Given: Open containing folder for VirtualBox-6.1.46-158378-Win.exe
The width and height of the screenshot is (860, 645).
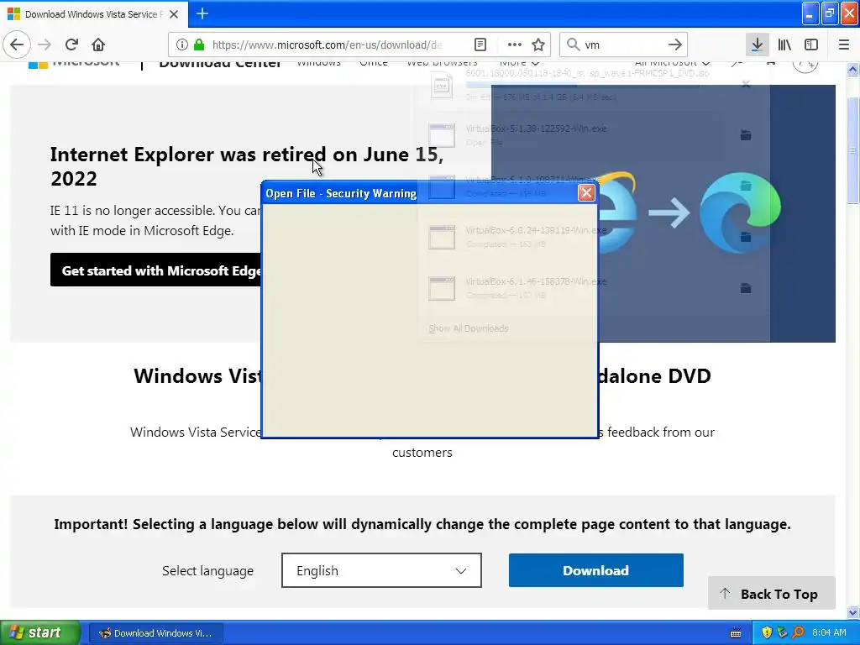Looking at the screenshot, I should (x=746, y=288).
